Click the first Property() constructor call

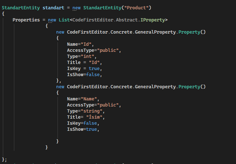pos(192,32)
